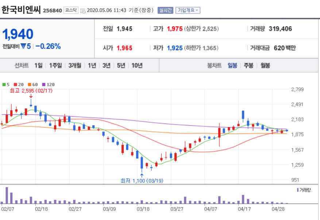Image resolution: width=320 pixels, height=220 pixels.
Task: Click the green 5-day moving average swatch
Action: click(4, 85)
